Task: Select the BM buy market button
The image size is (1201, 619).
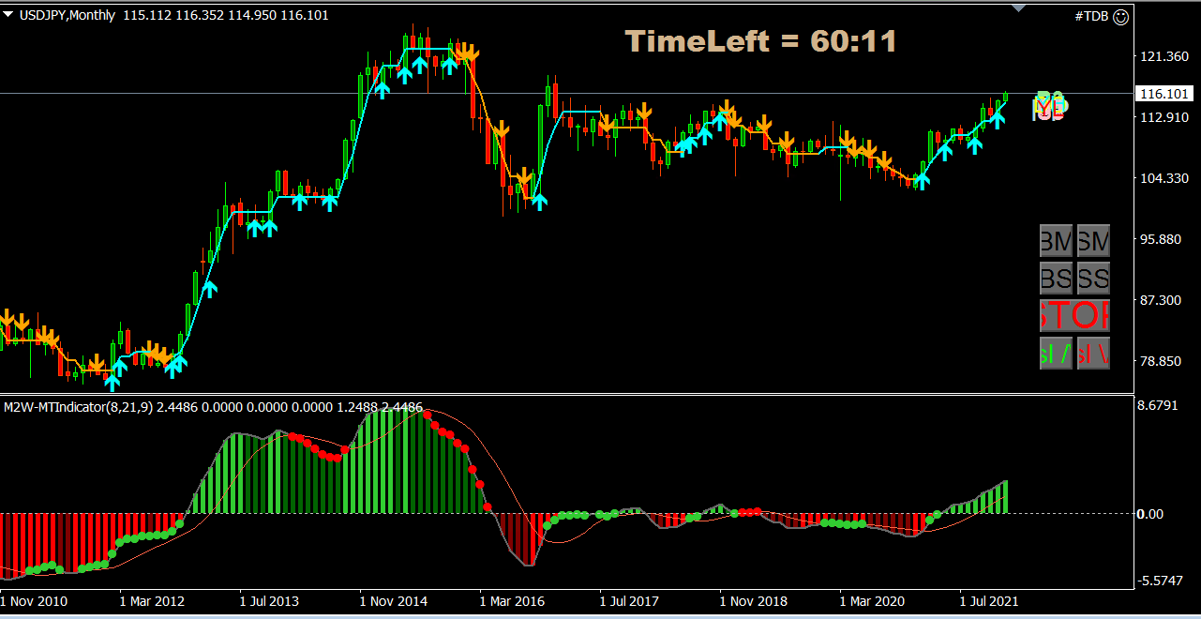Action: [x=1056, y=241]
